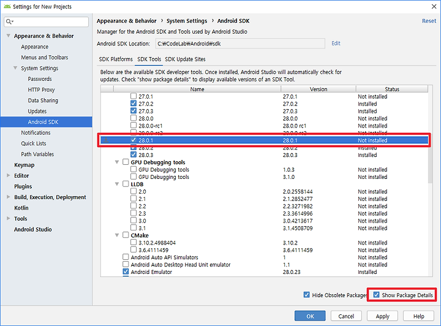Open Plugins settings page

[x=23, y=186]
